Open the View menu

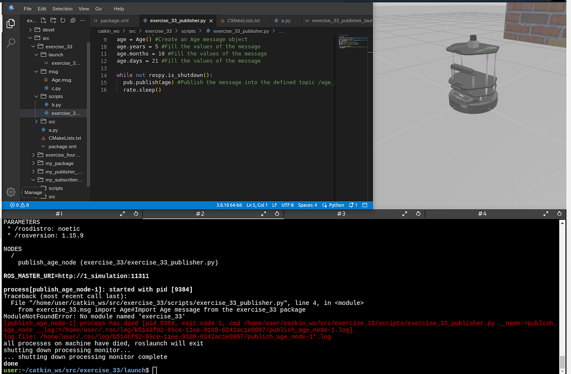(83, 8)
